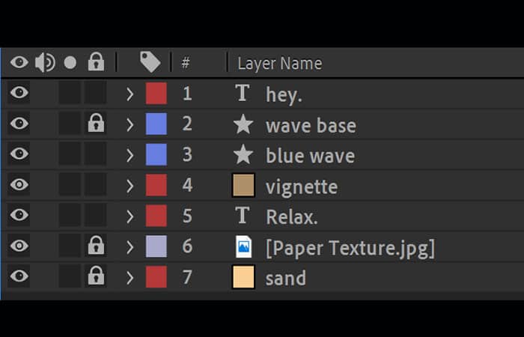The width and height of the screenshot is (524, 337).
Task: Select the layer named blue wave
Action: [x=310, y=156]
